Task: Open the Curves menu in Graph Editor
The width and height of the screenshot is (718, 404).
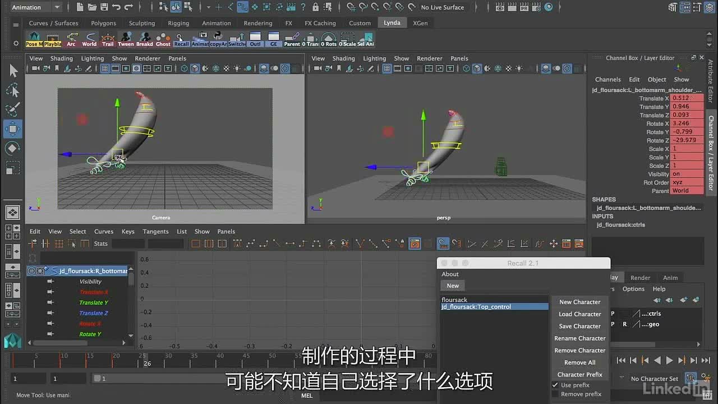Action: coord(104,231)
